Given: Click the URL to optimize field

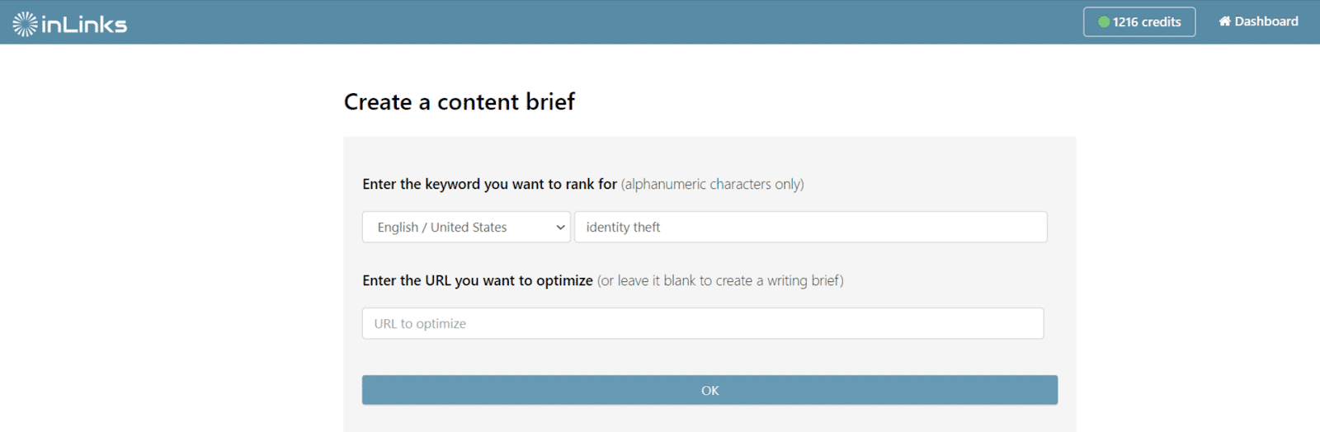Looking at the screenshot, I should (x=703, y=323).
